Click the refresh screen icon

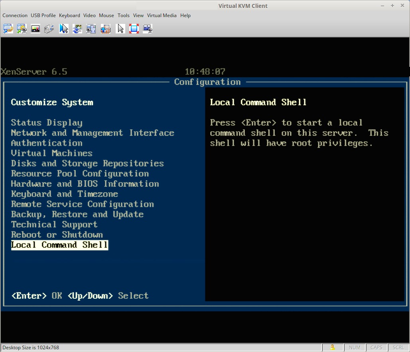pyautogui.click(x=77, y=29)
